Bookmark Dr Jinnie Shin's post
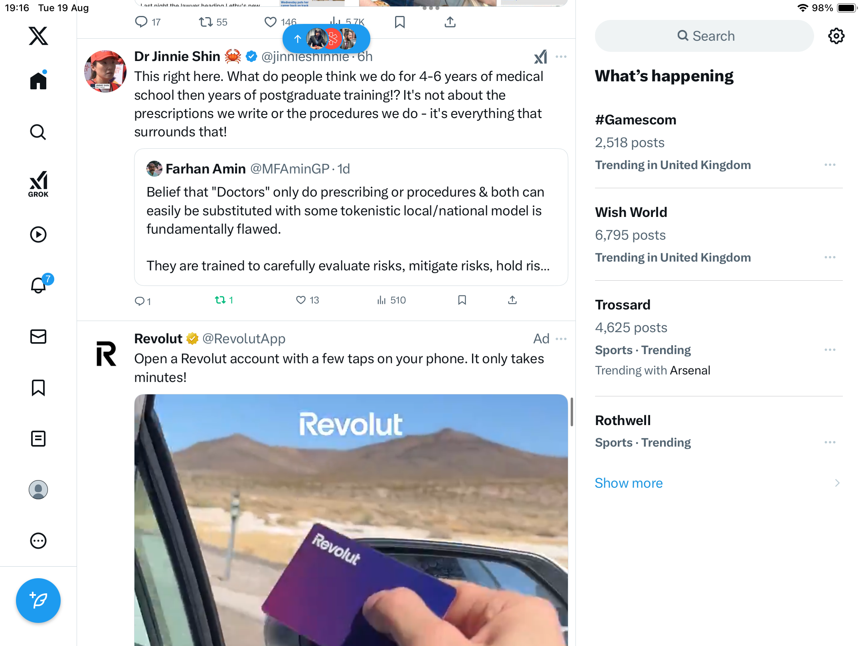The image size is (862, 646). tap(462, 300)
